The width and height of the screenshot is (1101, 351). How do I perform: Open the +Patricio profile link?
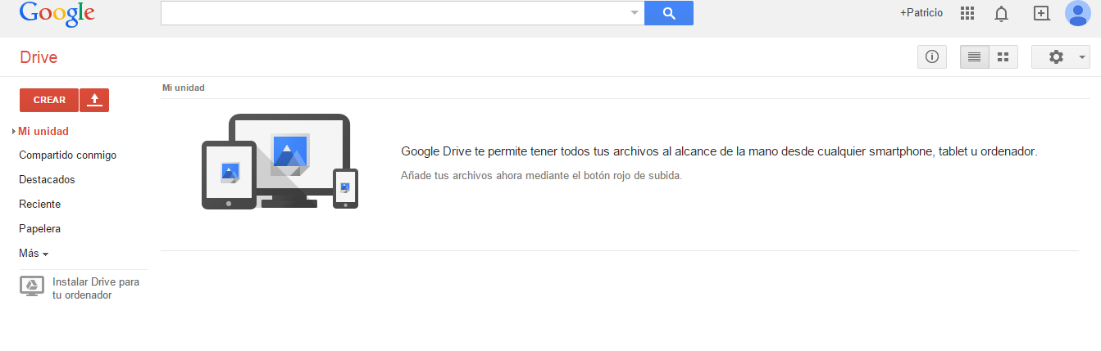click(x=921, y=13)
